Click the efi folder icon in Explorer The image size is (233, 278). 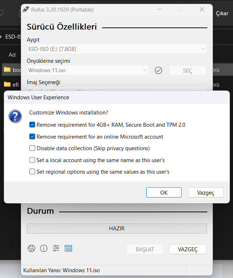[x=7, y=84]
